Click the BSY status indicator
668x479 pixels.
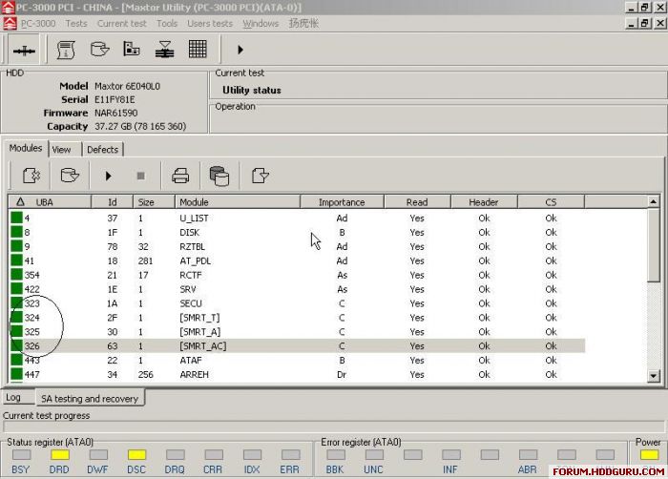pyautogui.click(x=21, y=455)
